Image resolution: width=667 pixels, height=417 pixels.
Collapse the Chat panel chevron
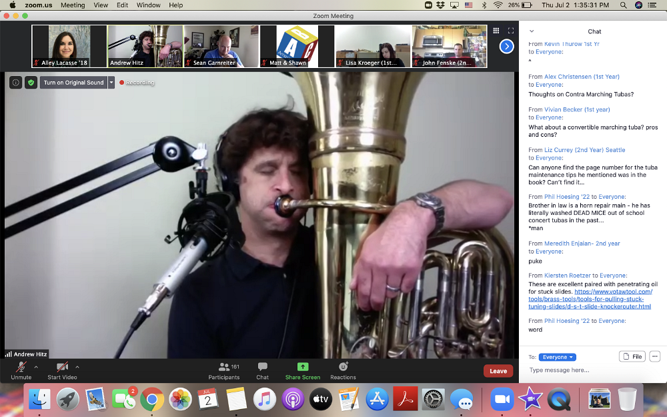(532, 31)
